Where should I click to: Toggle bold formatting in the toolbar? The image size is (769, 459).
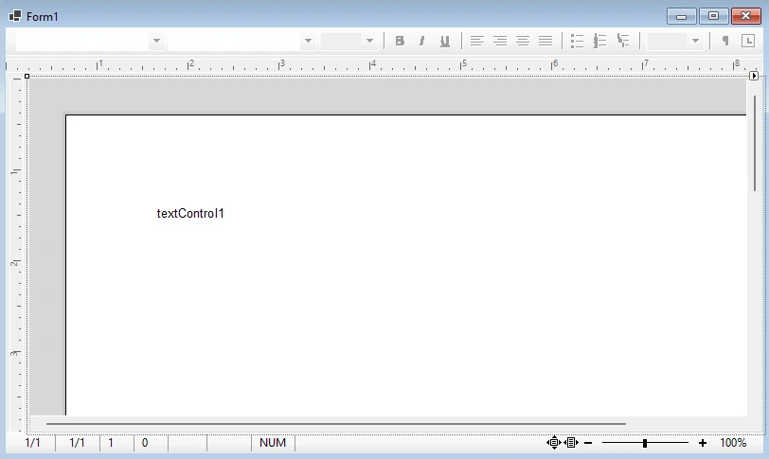coord(400,41)
